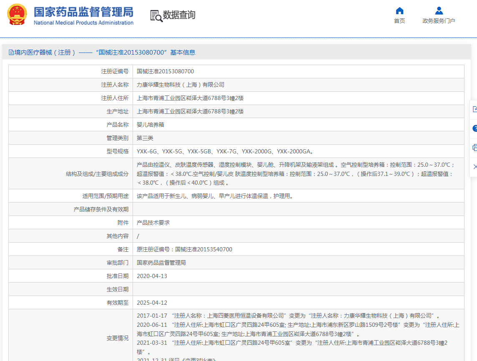The image size is (477, 361).
Task: Click the home icon labeled 首页
Action: tap(399, 11)
